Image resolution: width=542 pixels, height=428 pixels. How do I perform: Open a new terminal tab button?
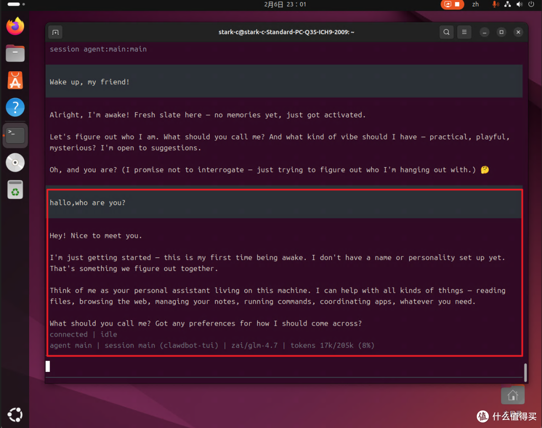click(55, 32)
